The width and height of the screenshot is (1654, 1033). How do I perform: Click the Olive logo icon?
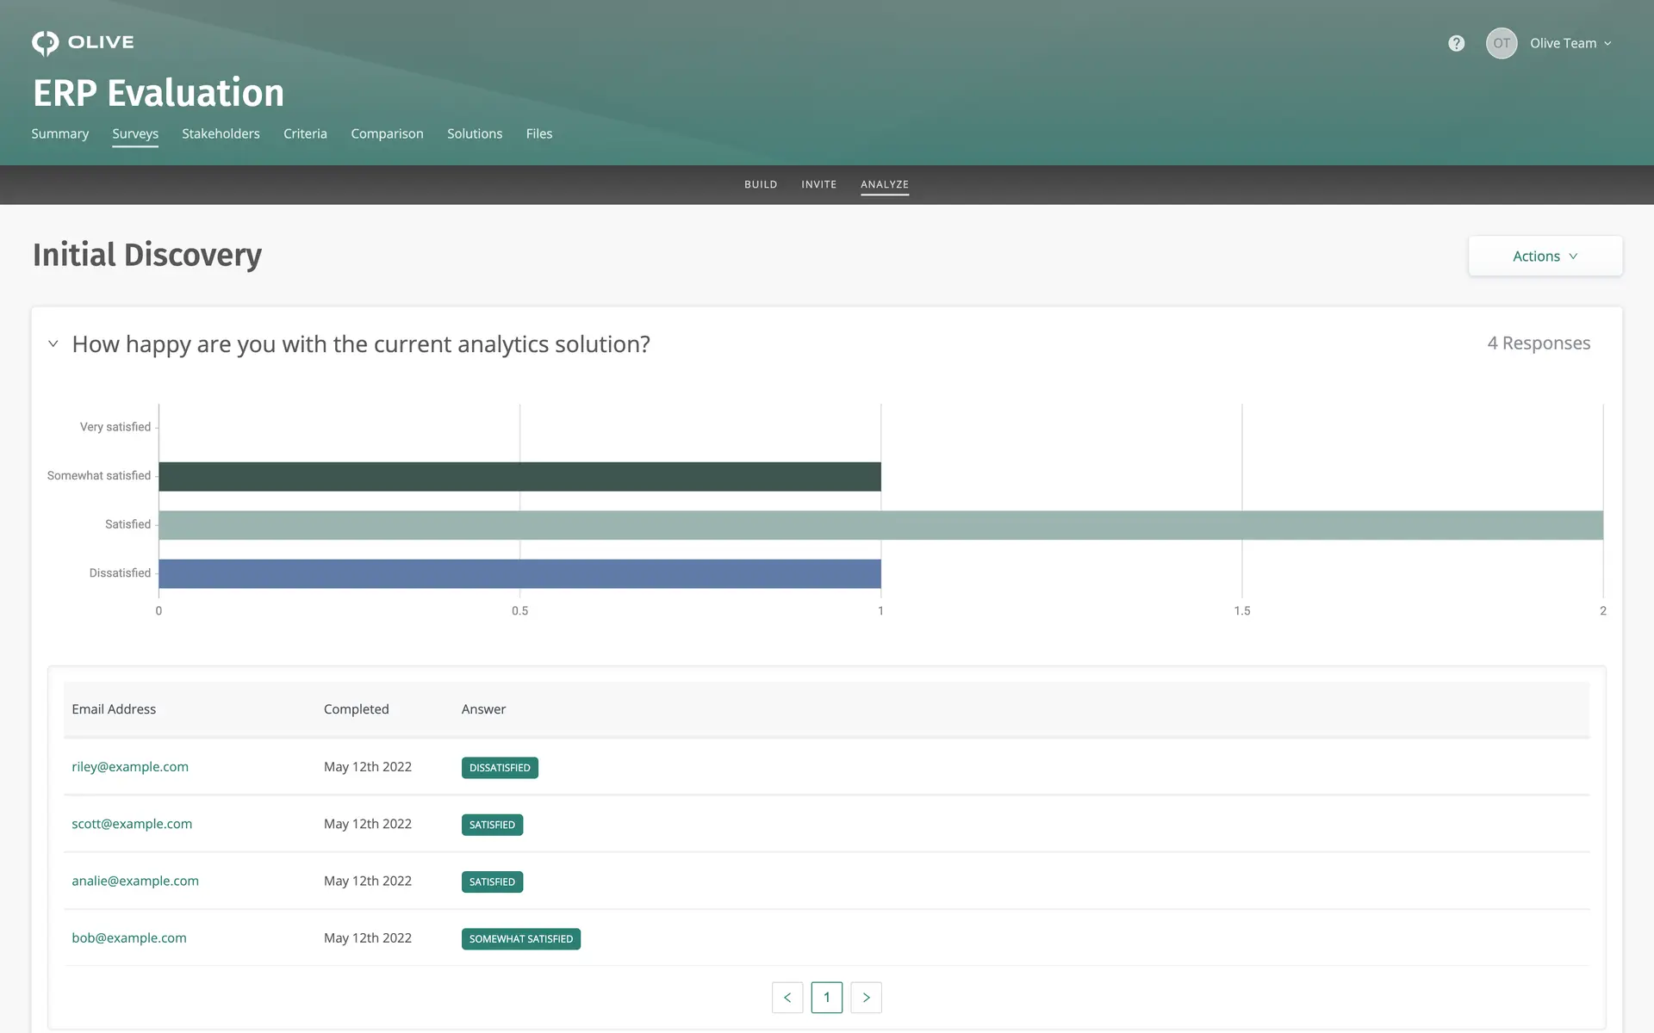tap(46, 43)
